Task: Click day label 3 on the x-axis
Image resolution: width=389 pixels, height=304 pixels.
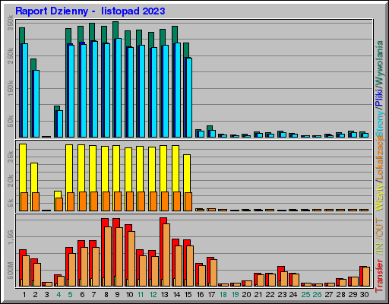Action: [x=47, y=295]
